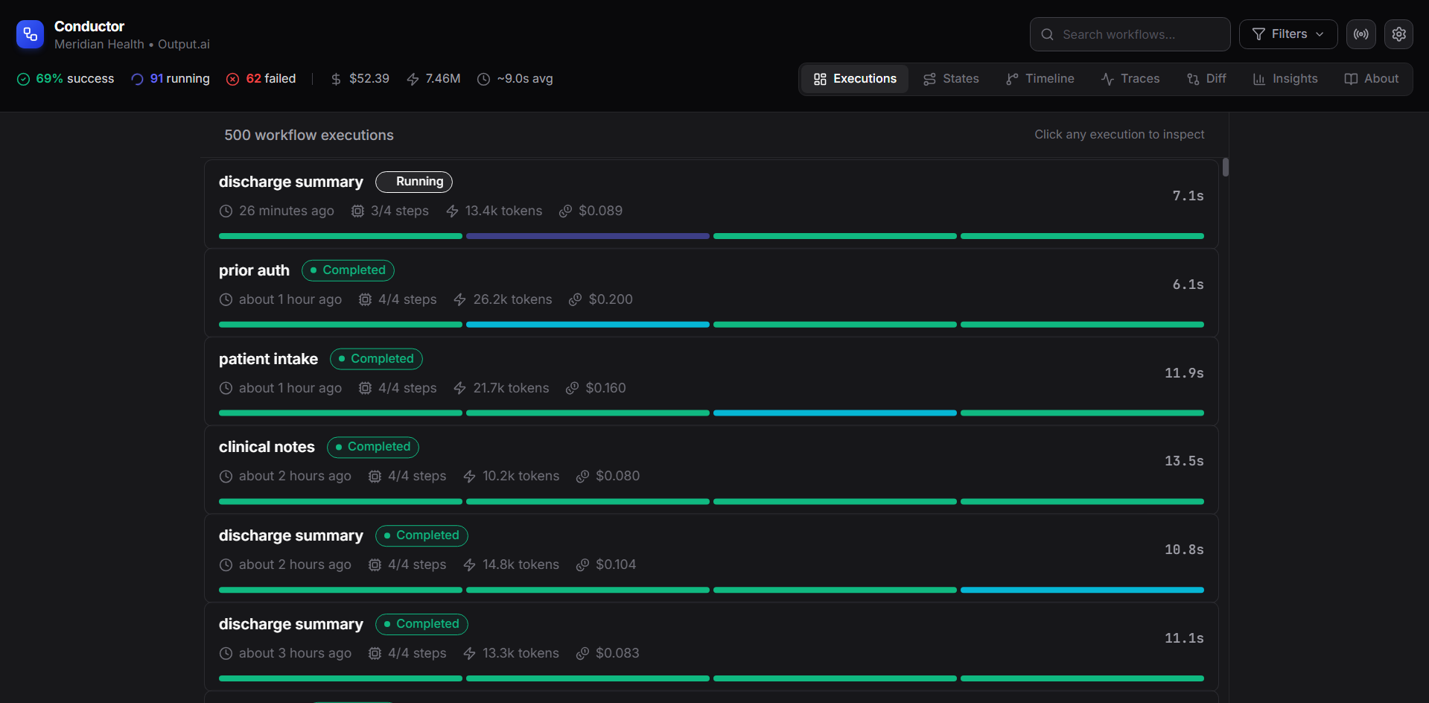This screenshot has width=1429, height=703.
Task: Switch to the States tab
Action: (x=951, y=79)
